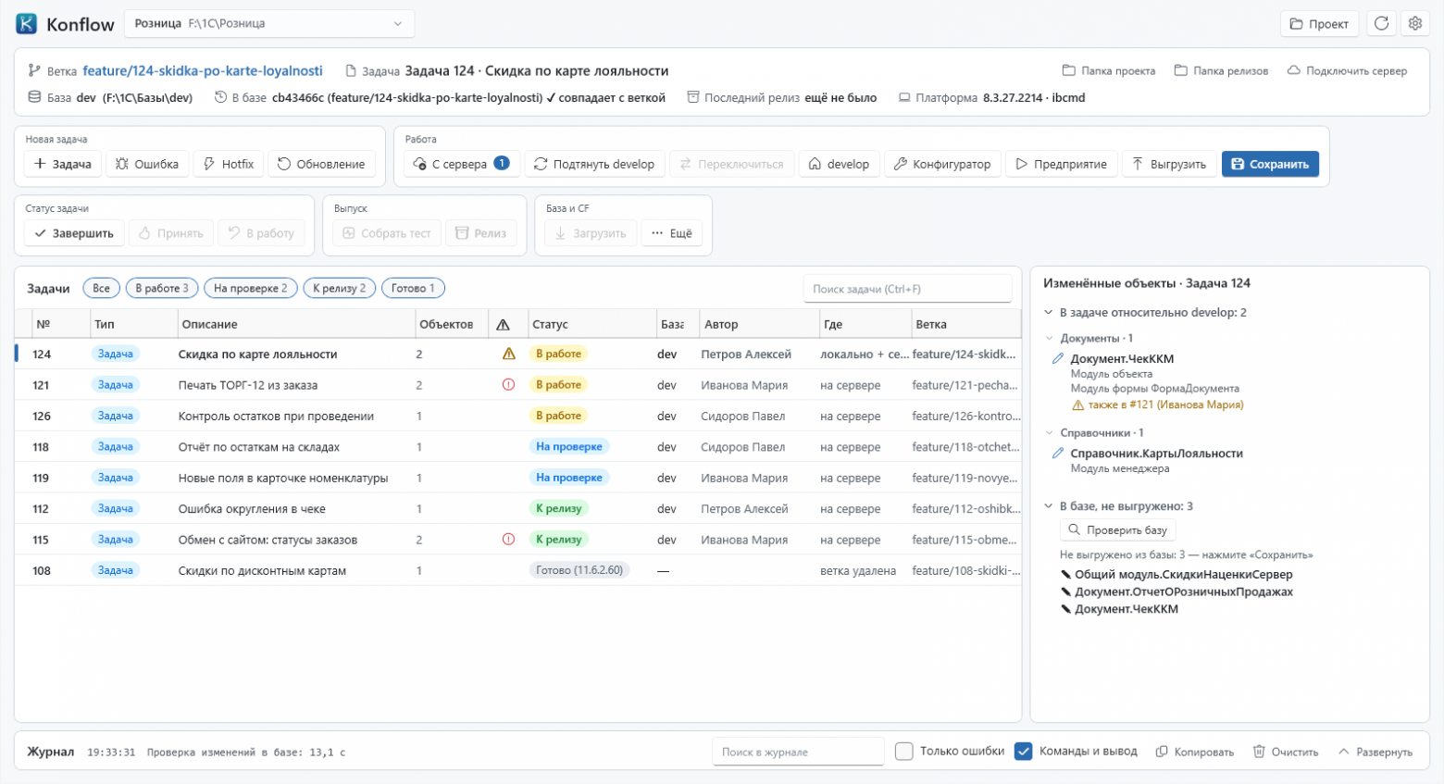
Task: Click Копировать in the journal bar
Action: (x=1195, y=753)
